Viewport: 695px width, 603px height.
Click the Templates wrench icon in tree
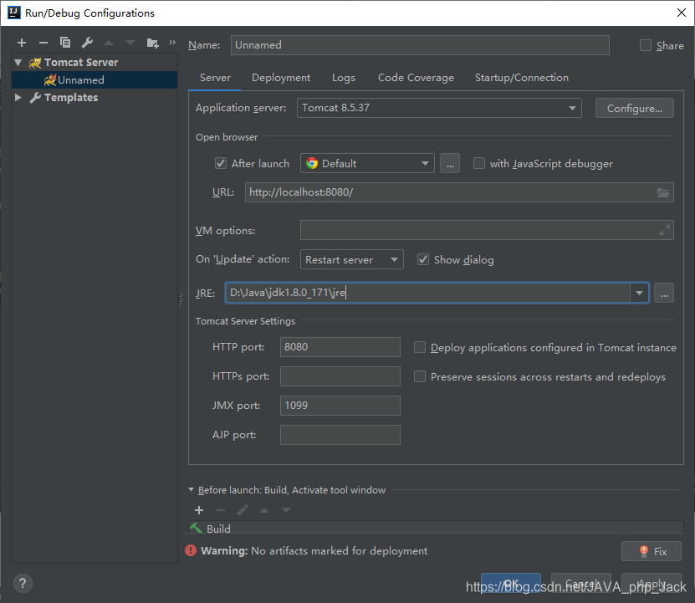click(35, 98)
